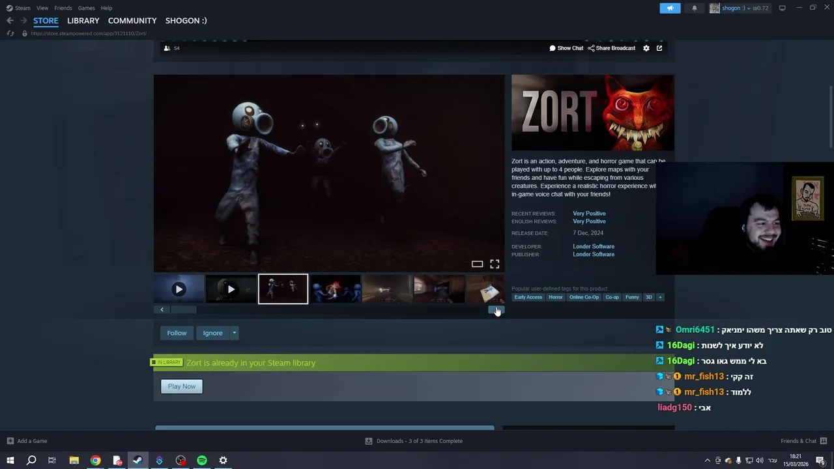Open the View menu

tap(42, 8)
